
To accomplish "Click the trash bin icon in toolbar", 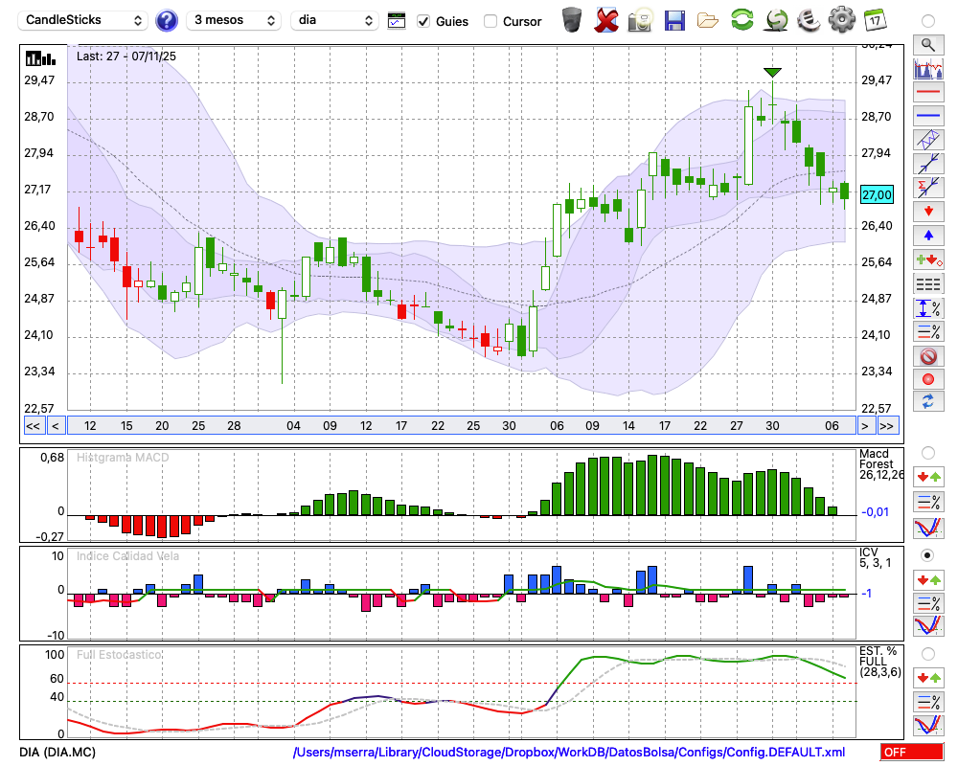I will pos(572,19).
